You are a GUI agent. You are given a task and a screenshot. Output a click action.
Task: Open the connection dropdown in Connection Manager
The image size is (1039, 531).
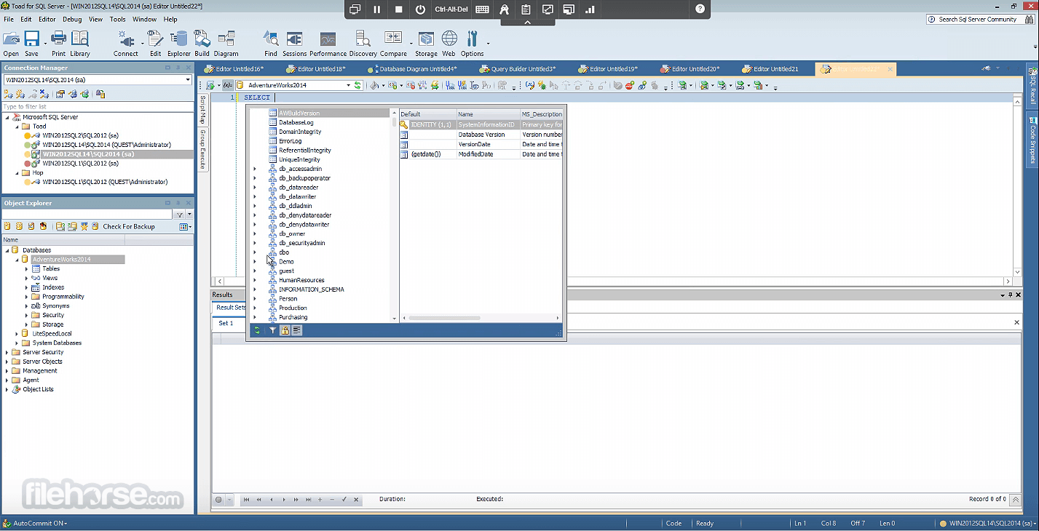188,80
